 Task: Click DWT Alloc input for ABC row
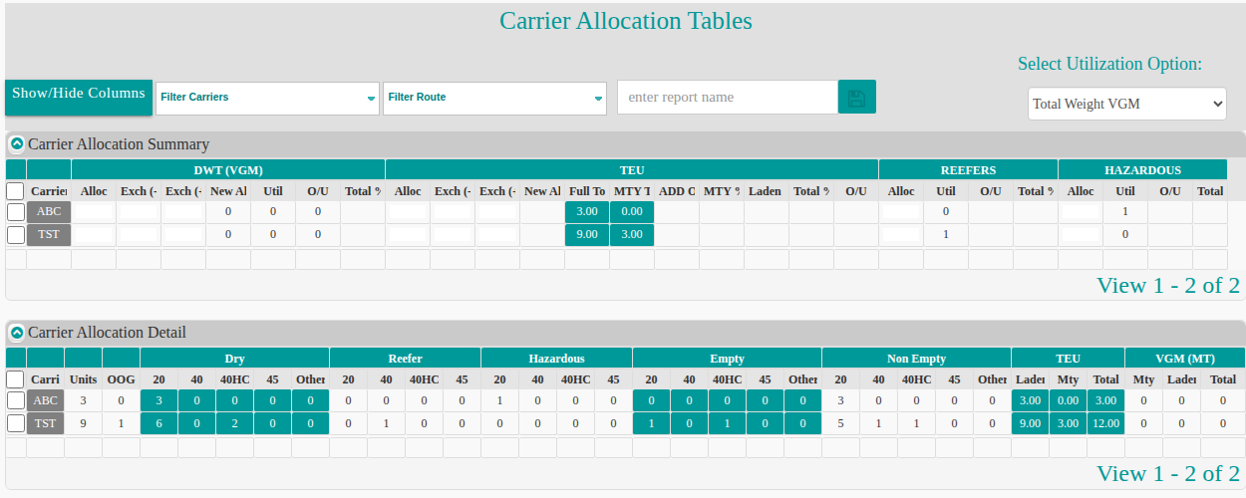[x=94, y=212]
